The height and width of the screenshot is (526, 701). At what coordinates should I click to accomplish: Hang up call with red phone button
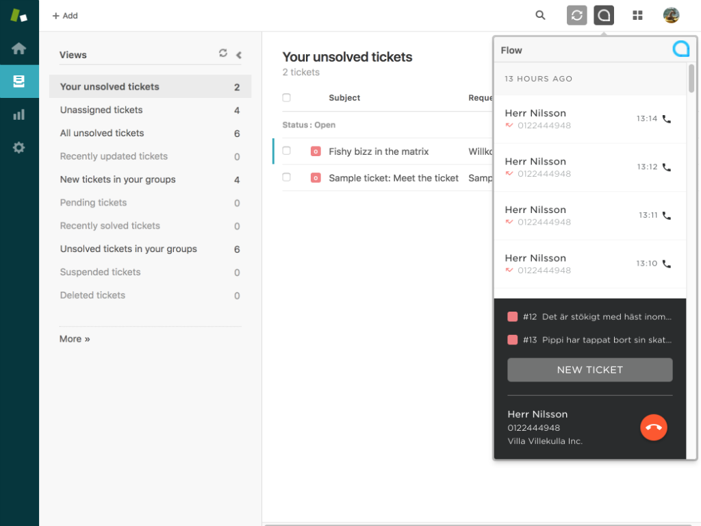pyautogui.click(x=653, y=427)
